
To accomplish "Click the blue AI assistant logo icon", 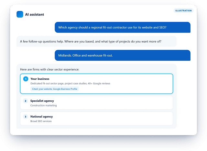I will click(20, 14).
